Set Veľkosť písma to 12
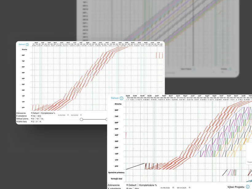252x189 pixels. point(40,119)
